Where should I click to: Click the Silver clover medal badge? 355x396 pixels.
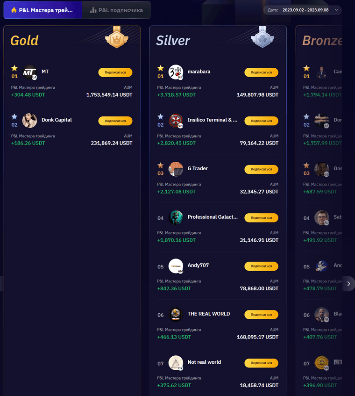[x=263, y=37]
